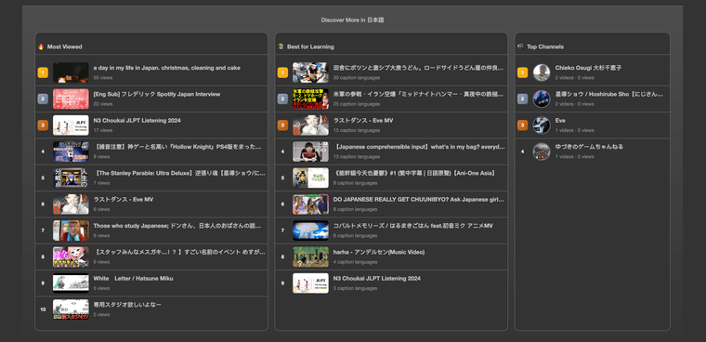706x342 pixels.
Task: Click silver rank 2 badge in Most Viewed
Action: point(43,99)
